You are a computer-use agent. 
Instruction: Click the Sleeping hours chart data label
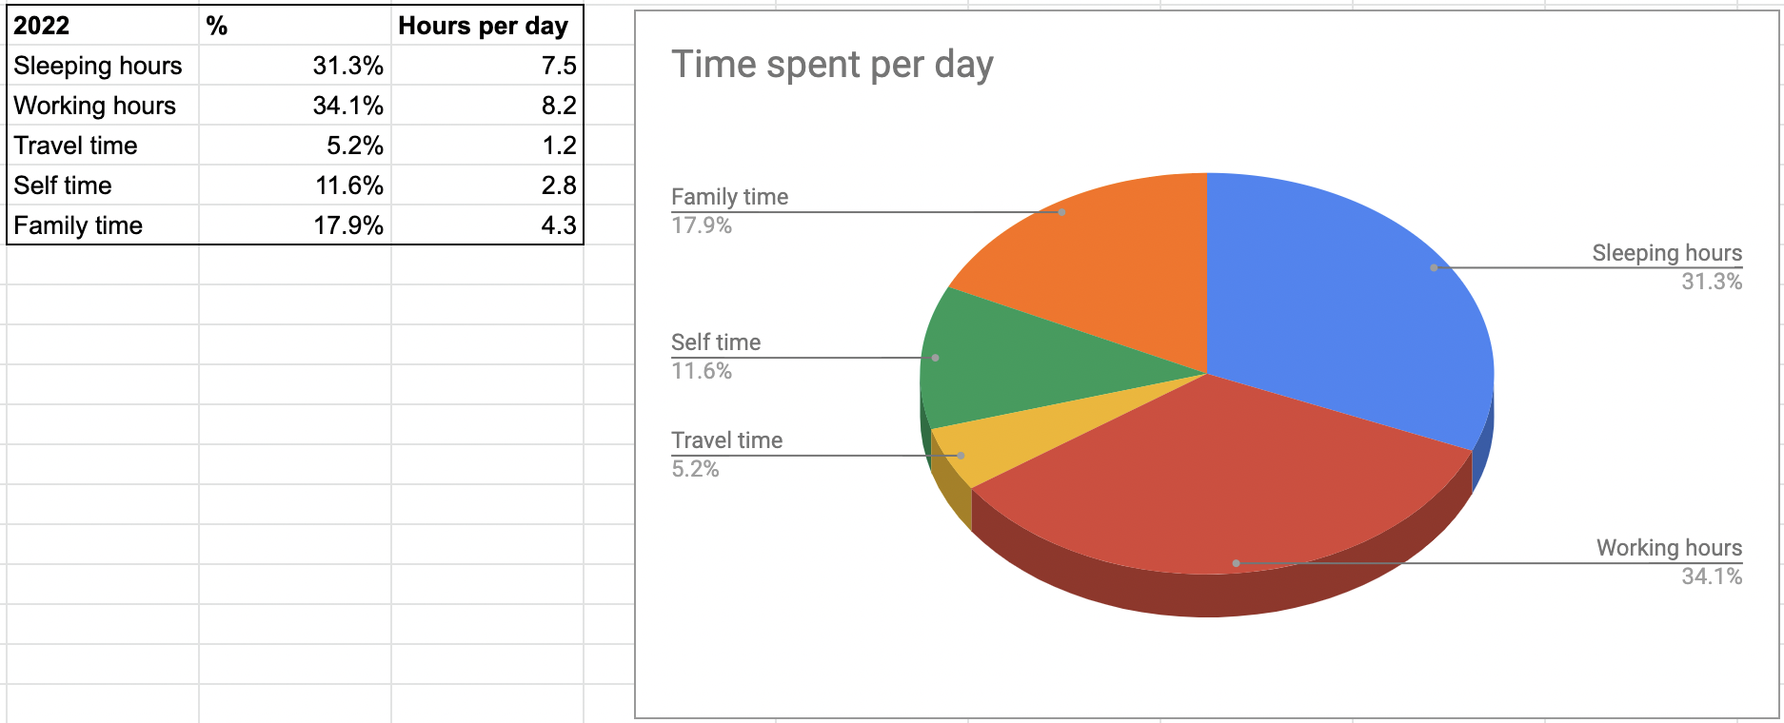tap(1667, 266)
